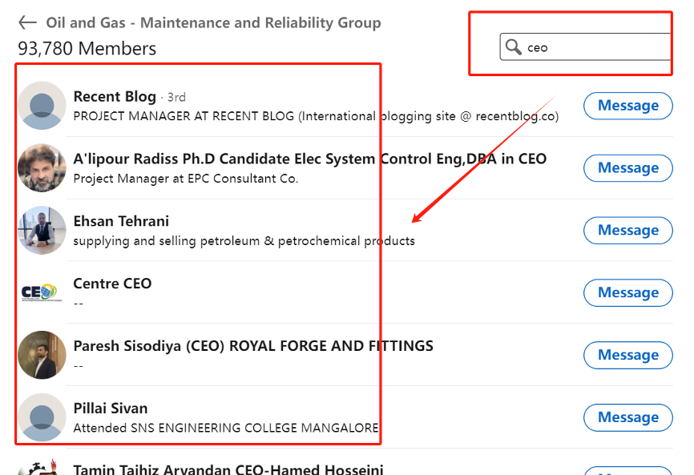Select 'Project Manager at EPC Consultant Co.' headline
This screenshot has width=694, height=475.
[x=186, y=179]
